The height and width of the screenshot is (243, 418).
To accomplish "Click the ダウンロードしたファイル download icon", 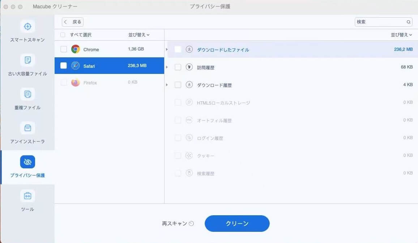I will click(x=189, y=49).
